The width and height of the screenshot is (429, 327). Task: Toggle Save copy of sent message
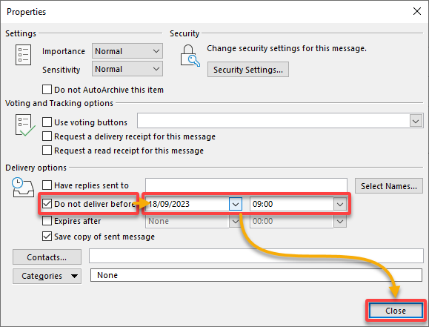point(47,236)
